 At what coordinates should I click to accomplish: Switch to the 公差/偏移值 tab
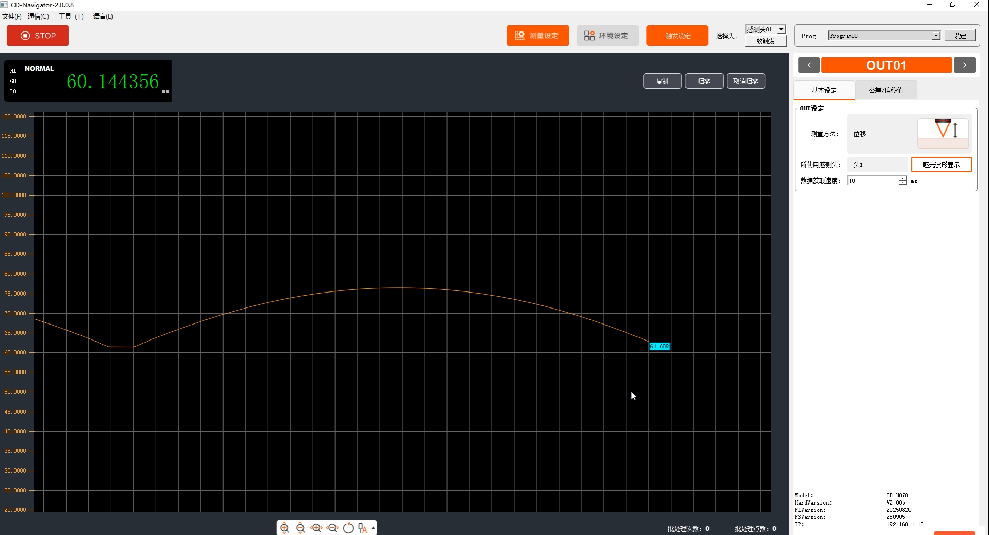pyautogui.click(x=886, y=90)
